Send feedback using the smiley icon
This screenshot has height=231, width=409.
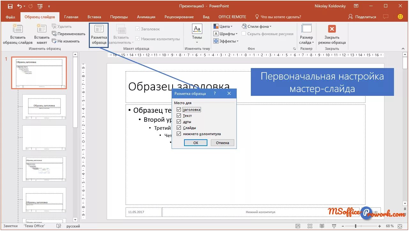(x=400, y=17)
